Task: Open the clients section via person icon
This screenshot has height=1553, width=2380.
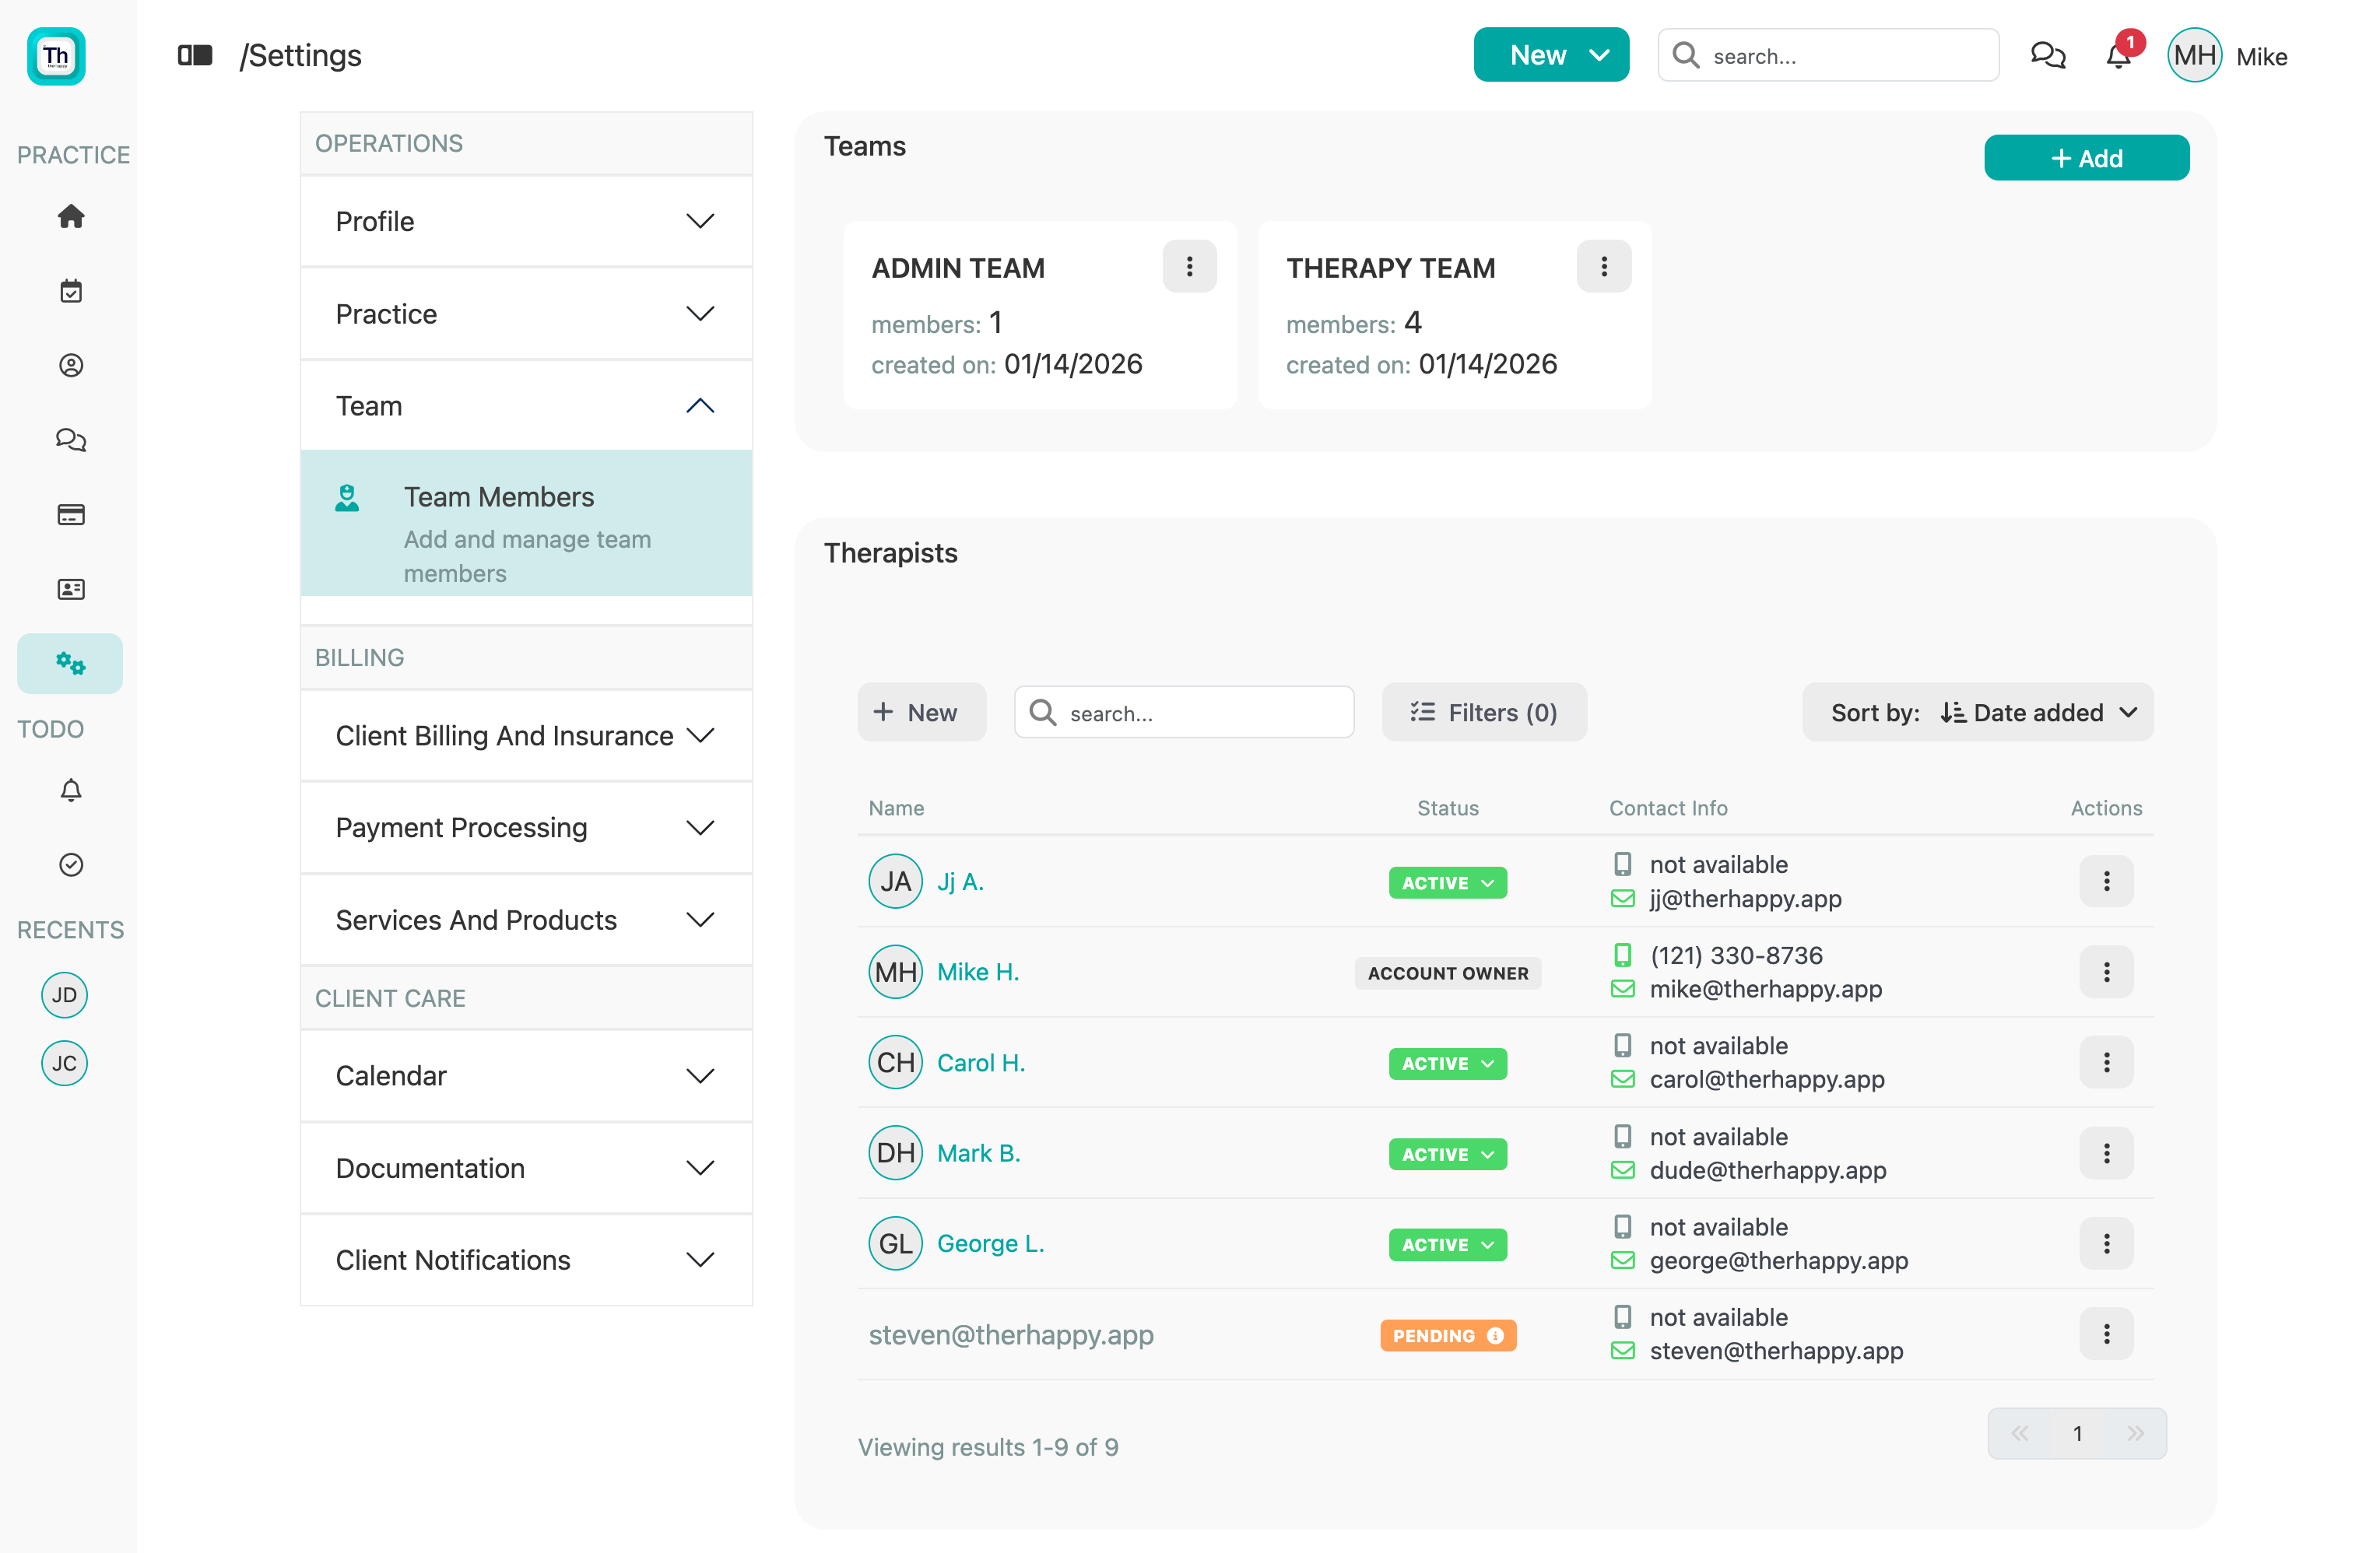Action: pyautogui.click(x=70, y=365)
